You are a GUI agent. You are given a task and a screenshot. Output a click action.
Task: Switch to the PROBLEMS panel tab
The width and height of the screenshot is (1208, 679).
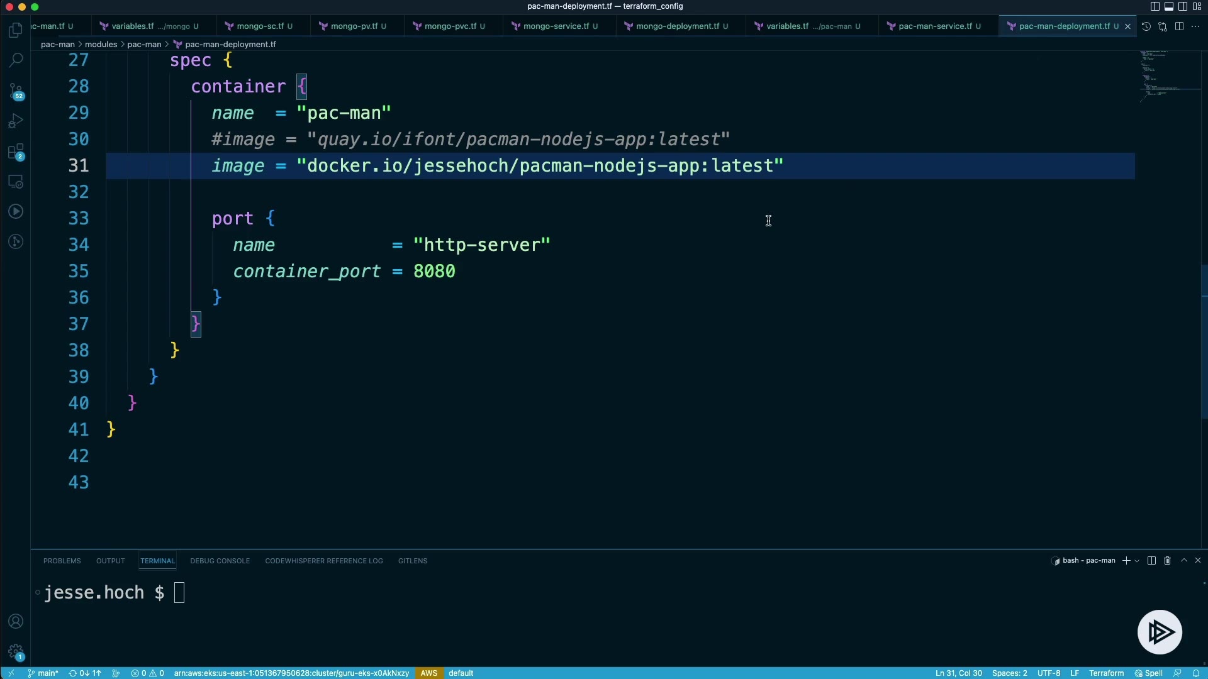pos(62,561)
